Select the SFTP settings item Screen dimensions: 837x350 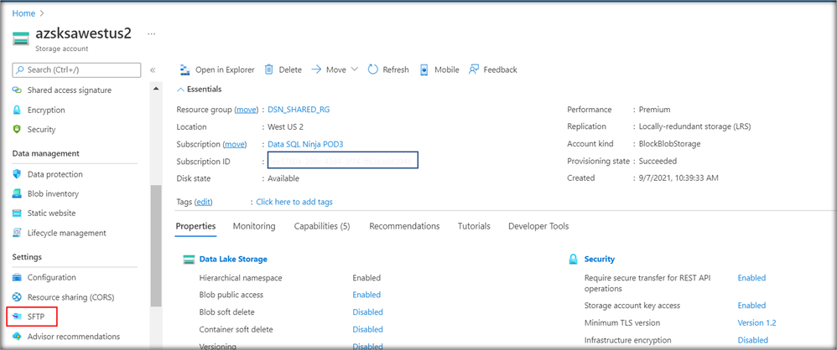click(x=35, y=317)
